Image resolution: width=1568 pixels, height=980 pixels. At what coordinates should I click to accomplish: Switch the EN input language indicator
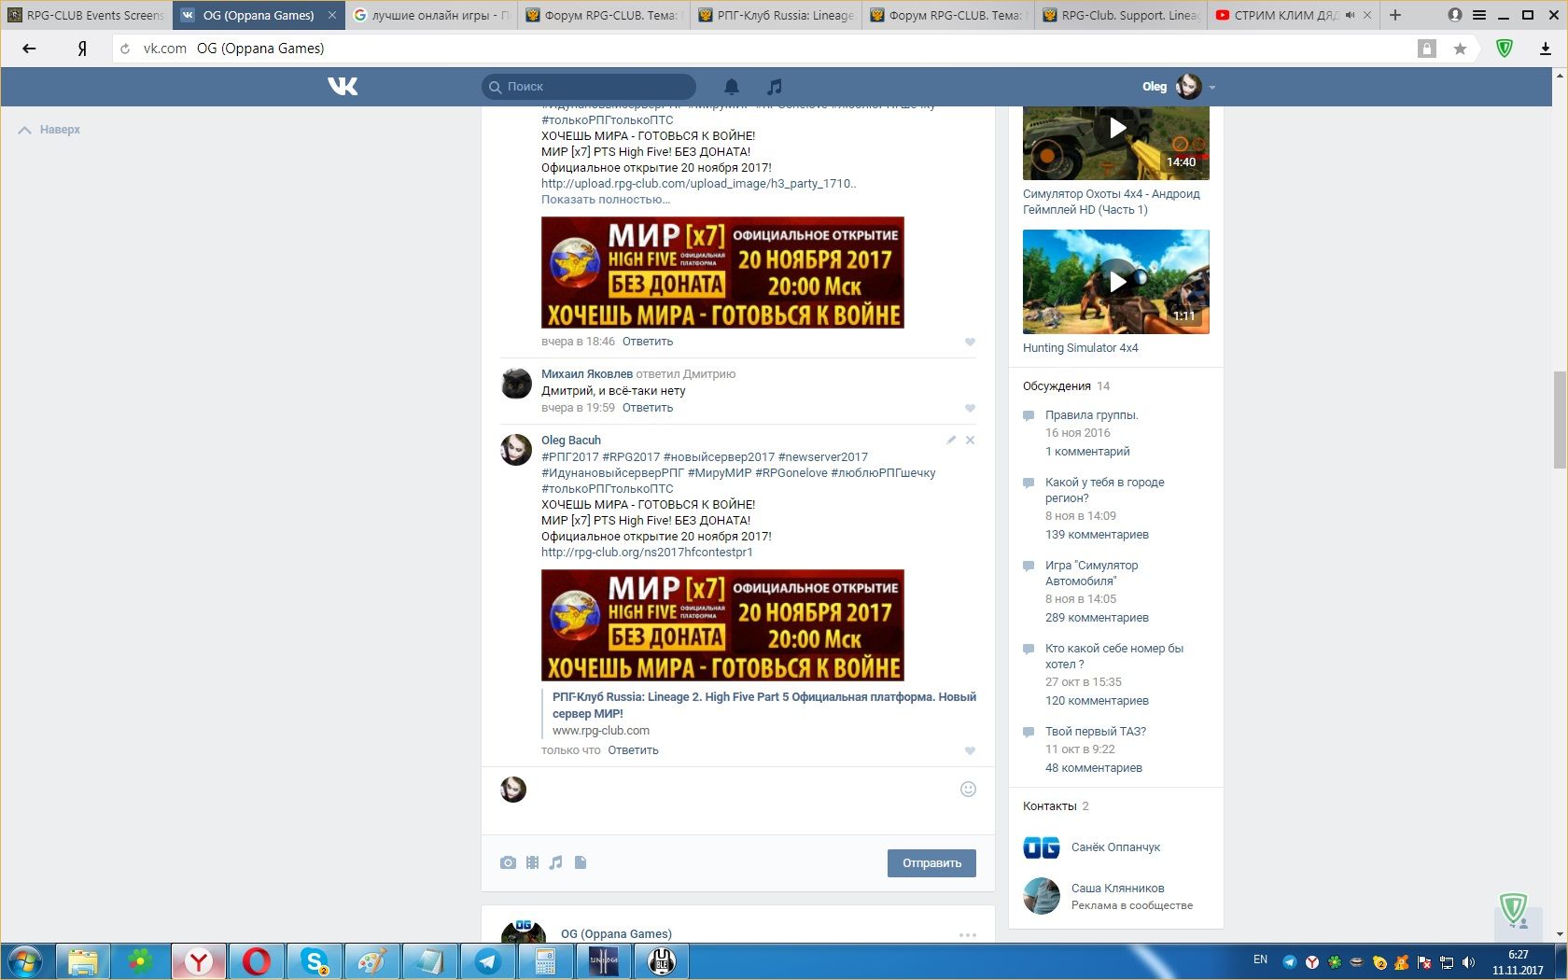[x=1260, y=959]
